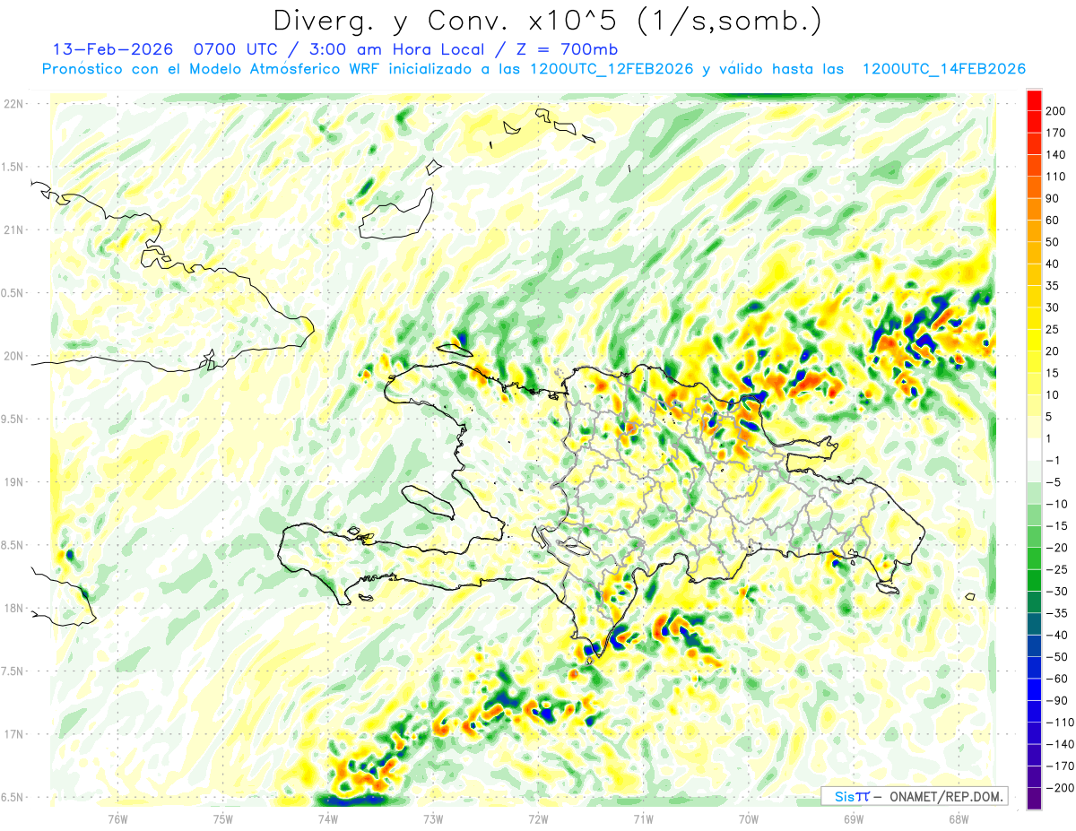Click the '1200UTC_14FEB2026' validity text
Screen dimensions: 1076x831
pyautogui.click(x=943, y=69)
